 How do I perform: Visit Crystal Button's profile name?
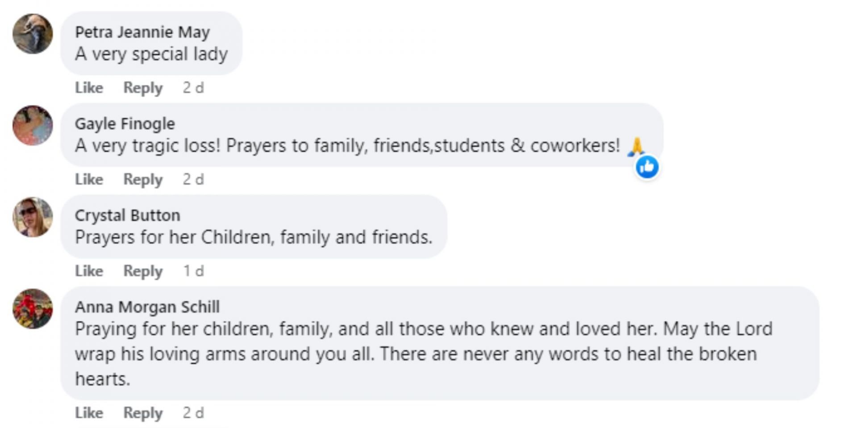[127, 215]
